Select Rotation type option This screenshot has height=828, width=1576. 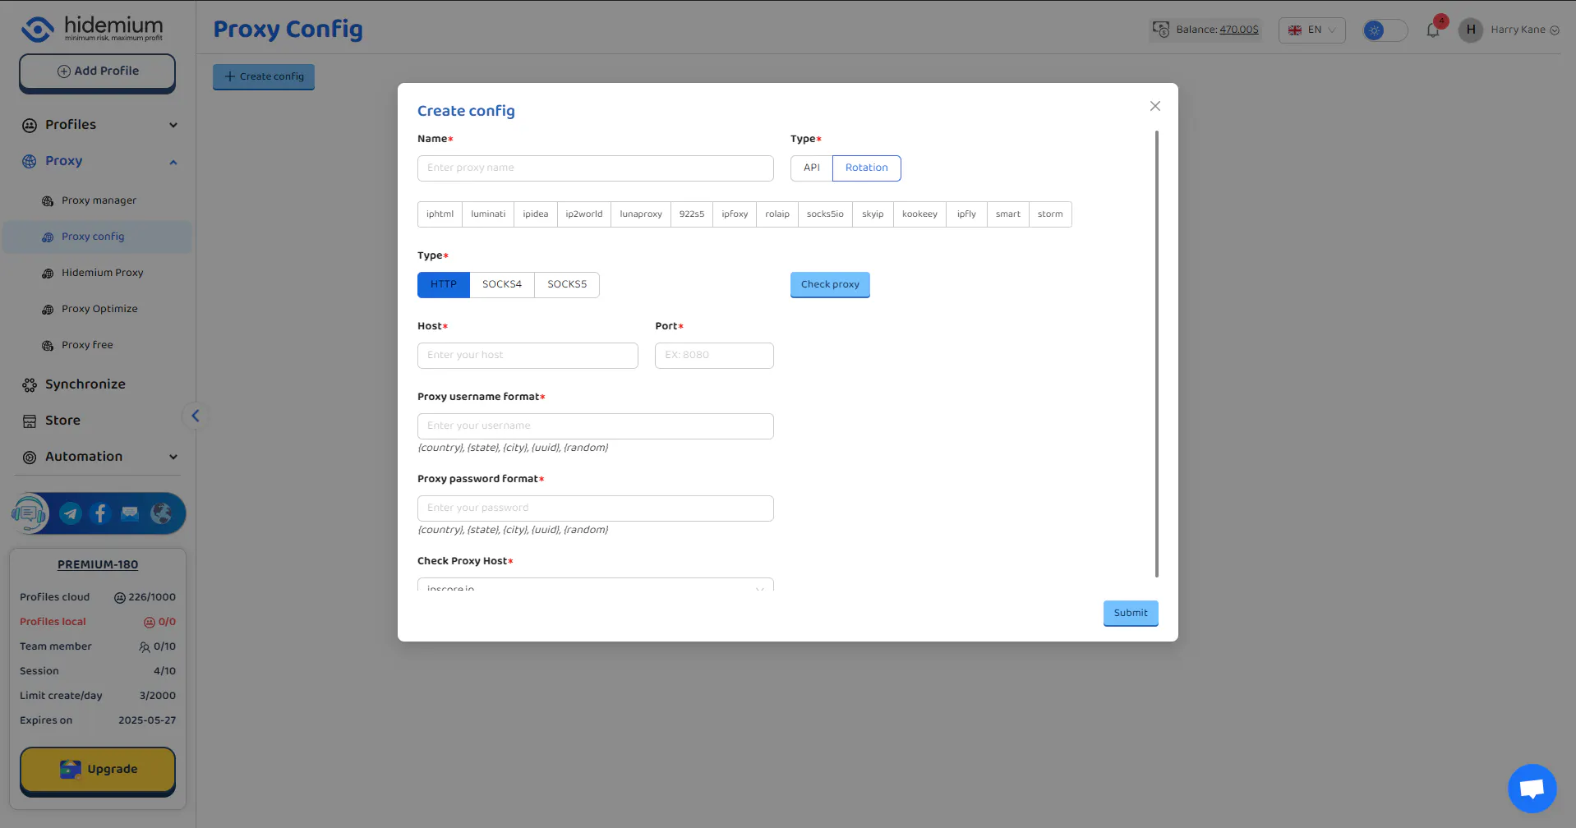867,168
